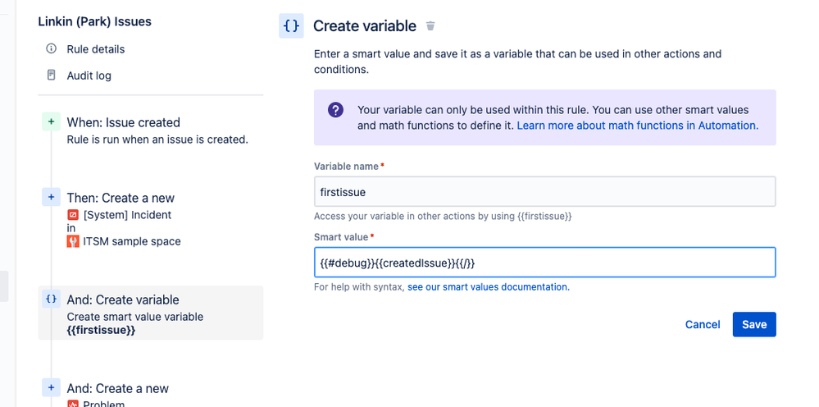819x407 pixels.
Task: Click the red [System] Incident type icon
Action: tap(73, 215)
